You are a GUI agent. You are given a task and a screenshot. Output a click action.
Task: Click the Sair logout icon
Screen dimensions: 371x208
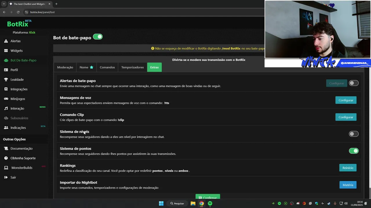tap(6, 177)
